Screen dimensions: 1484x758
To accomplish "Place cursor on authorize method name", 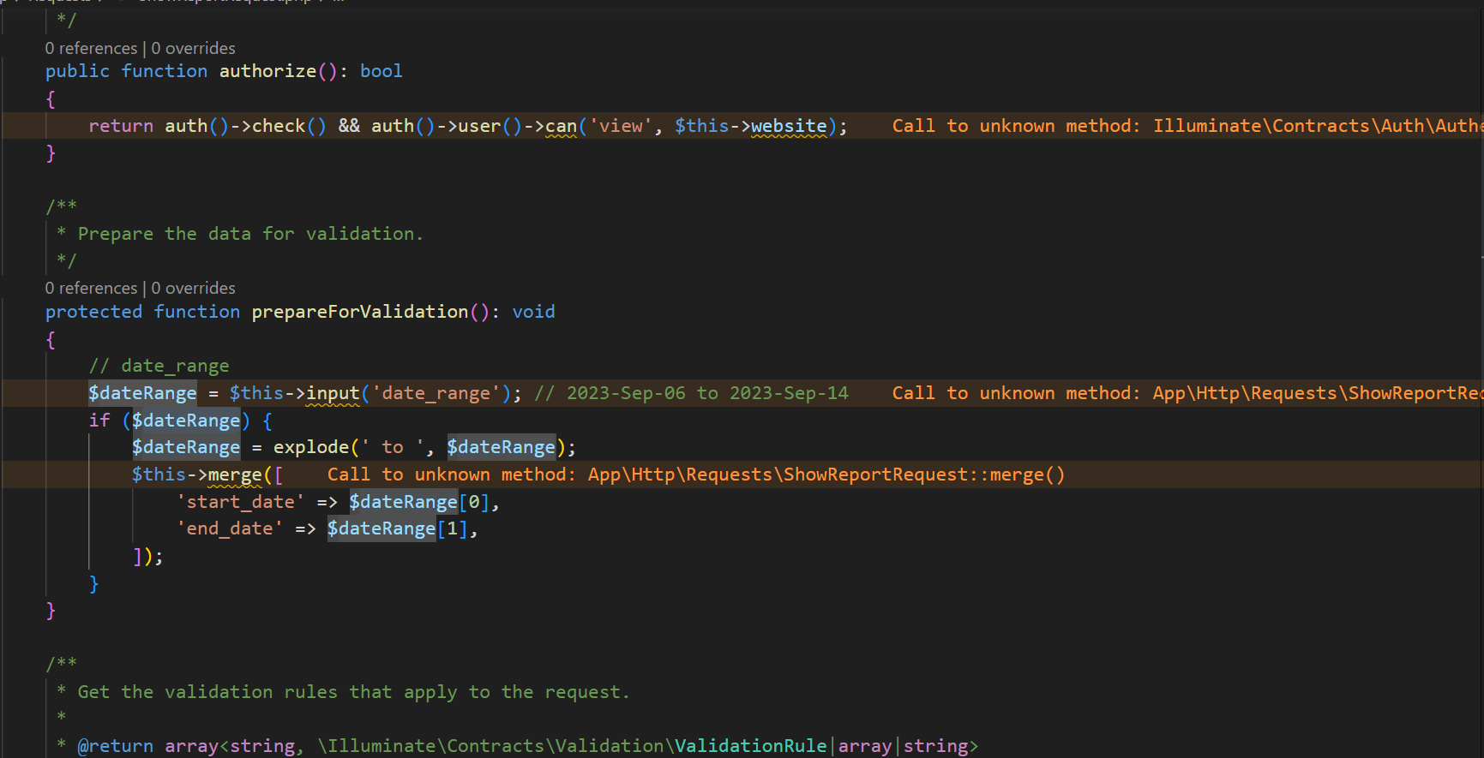I will click(267, 71).
